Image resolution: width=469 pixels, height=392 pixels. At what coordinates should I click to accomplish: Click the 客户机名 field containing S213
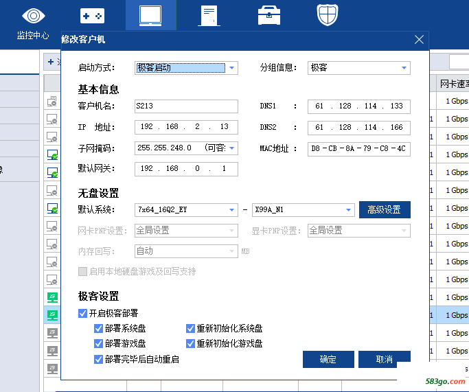pos(186,106)
